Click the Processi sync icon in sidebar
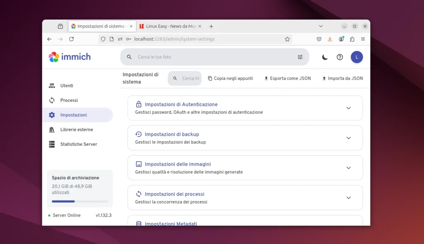The image size is (424, 244). (52, 100)
